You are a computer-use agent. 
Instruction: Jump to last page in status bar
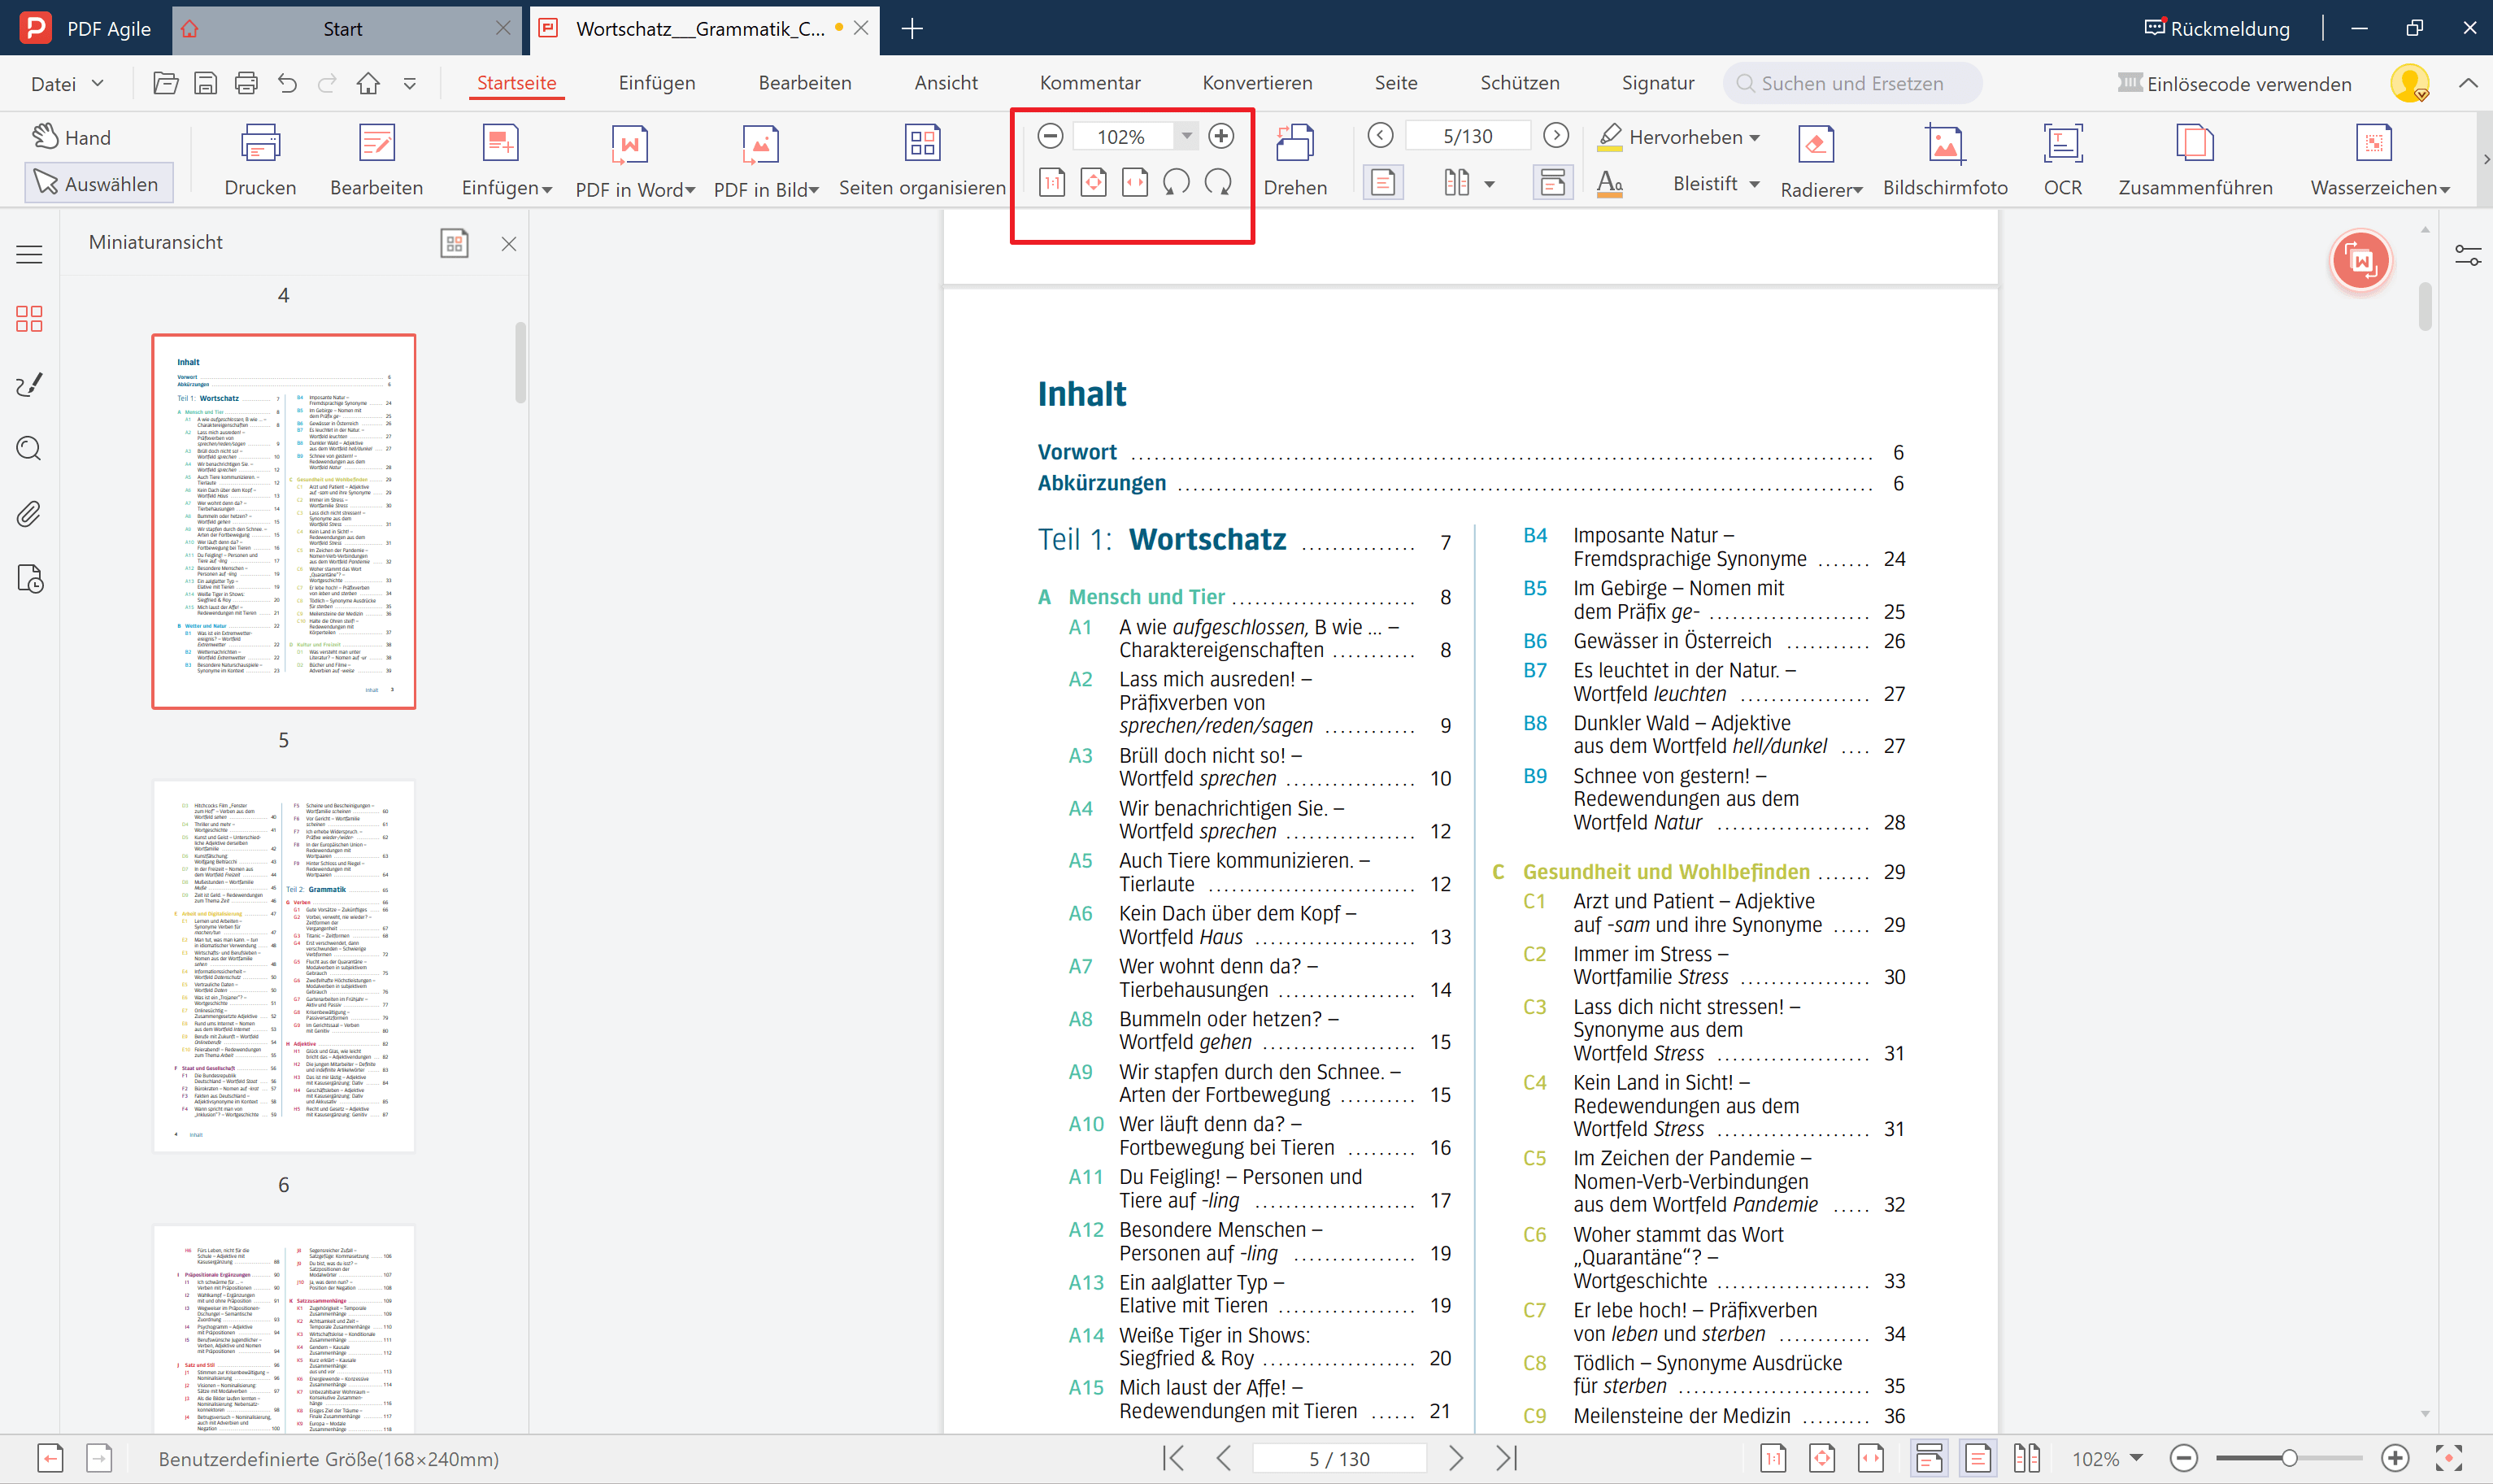1506,1459
